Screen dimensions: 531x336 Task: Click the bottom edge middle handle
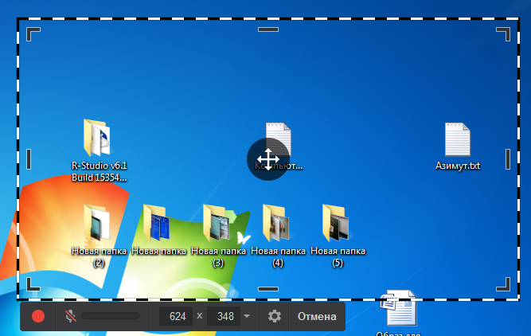coord(268,289)
